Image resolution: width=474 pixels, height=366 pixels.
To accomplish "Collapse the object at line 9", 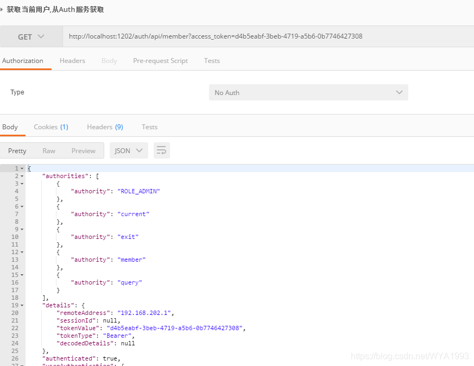I will point(22,229).
